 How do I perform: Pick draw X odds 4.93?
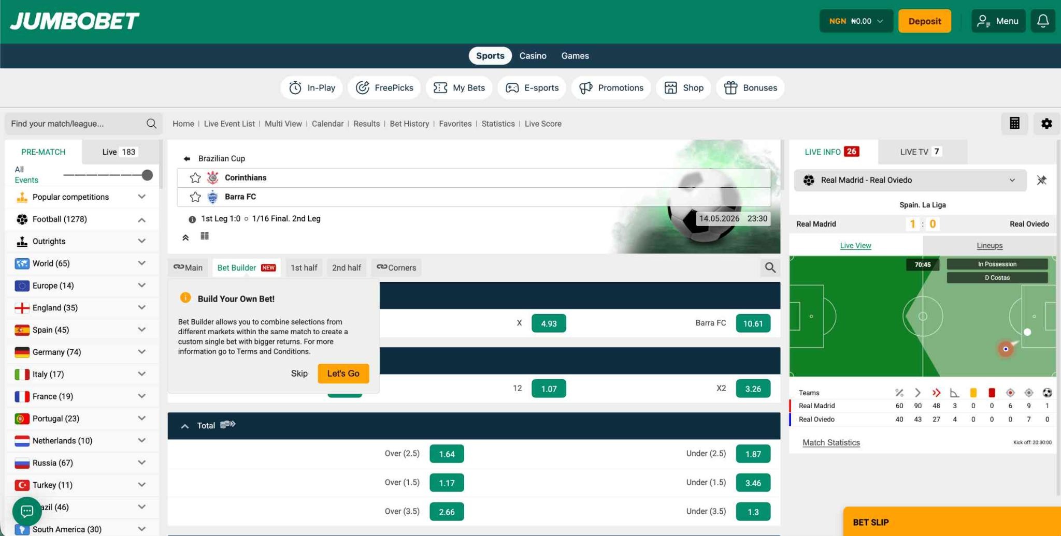[549, 323]
